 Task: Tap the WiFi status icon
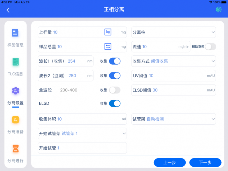(x=211, y=2)
